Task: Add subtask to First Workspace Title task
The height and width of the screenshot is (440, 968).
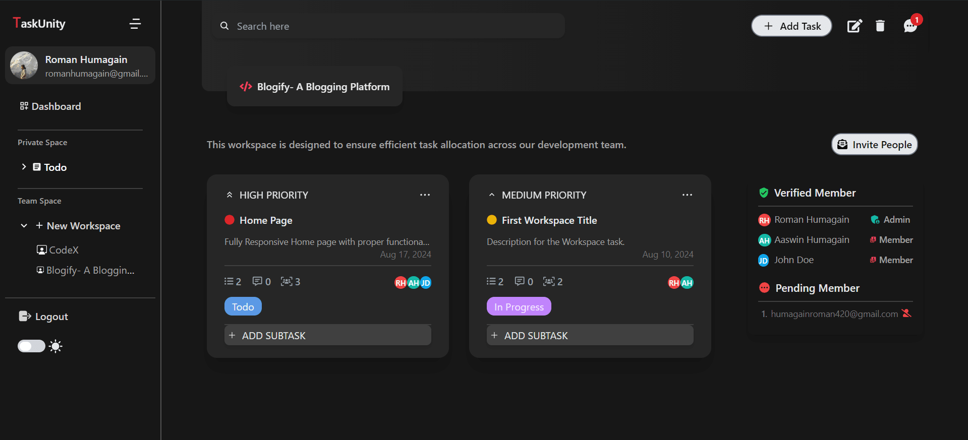Action: tap(590, 335)
